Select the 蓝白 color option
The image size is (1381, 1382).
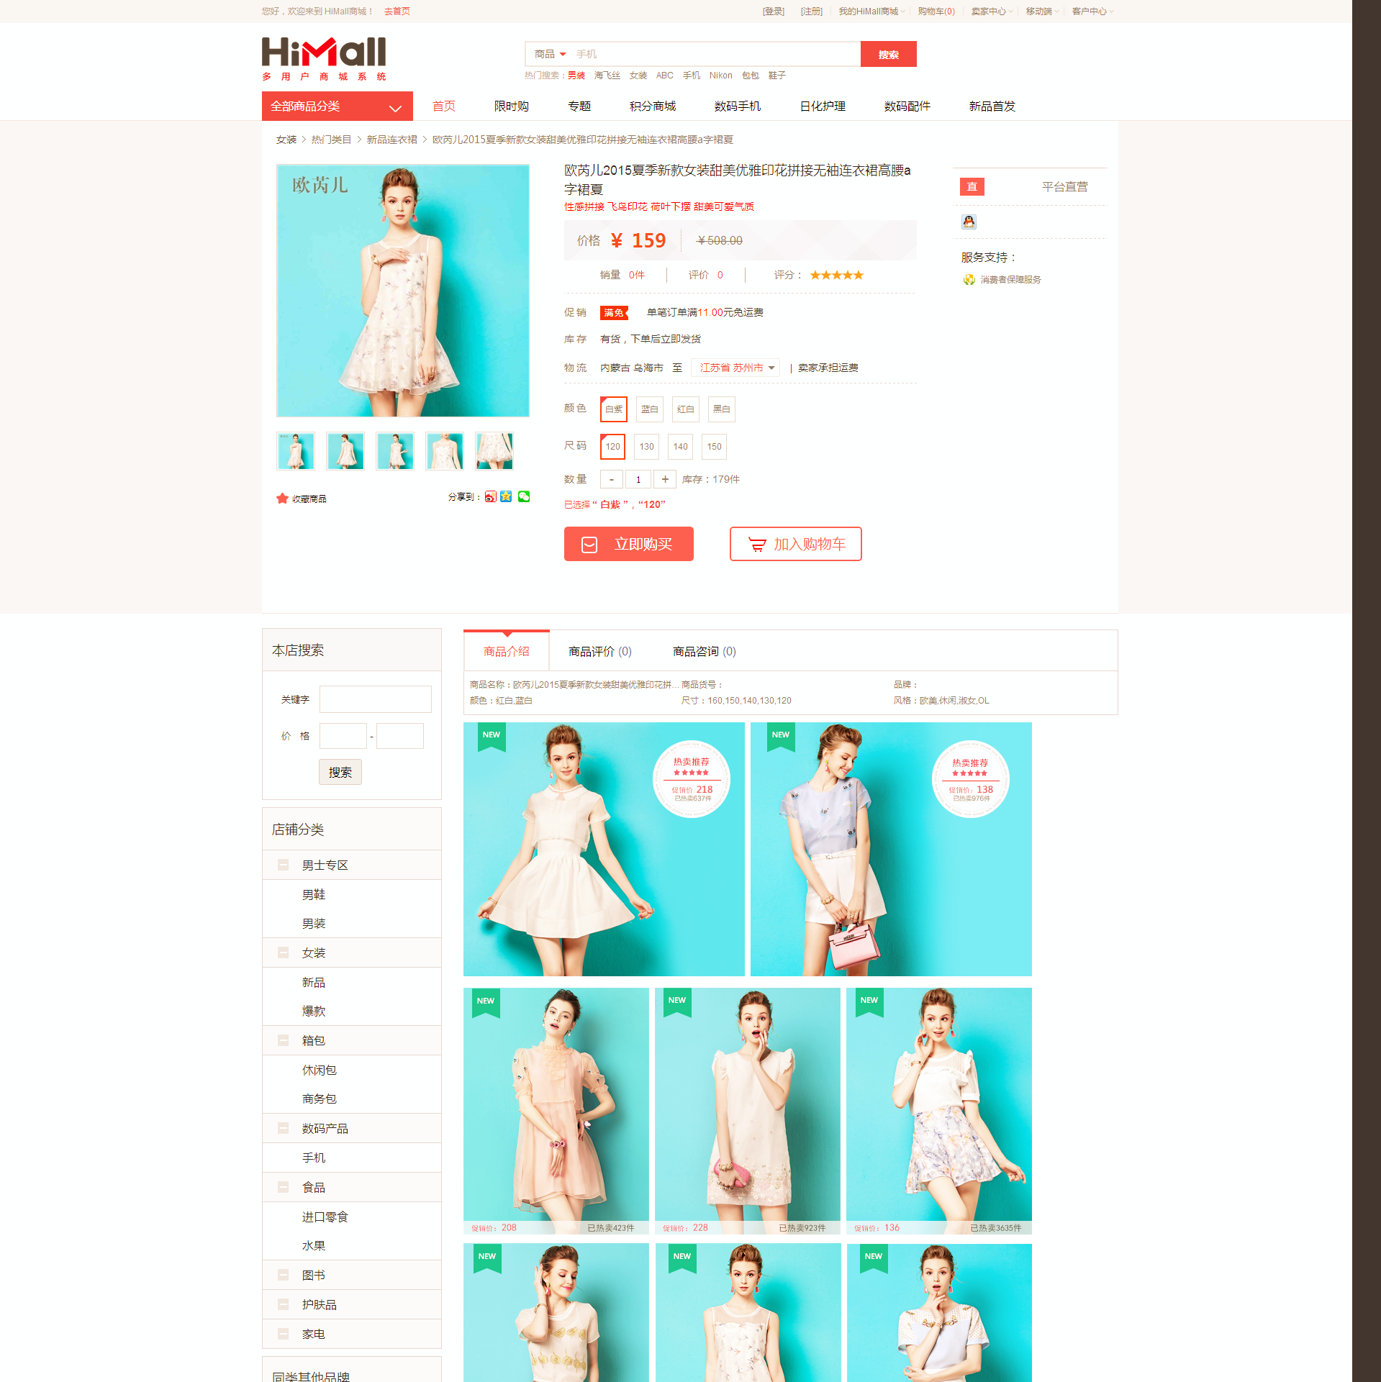click(649, 409)
